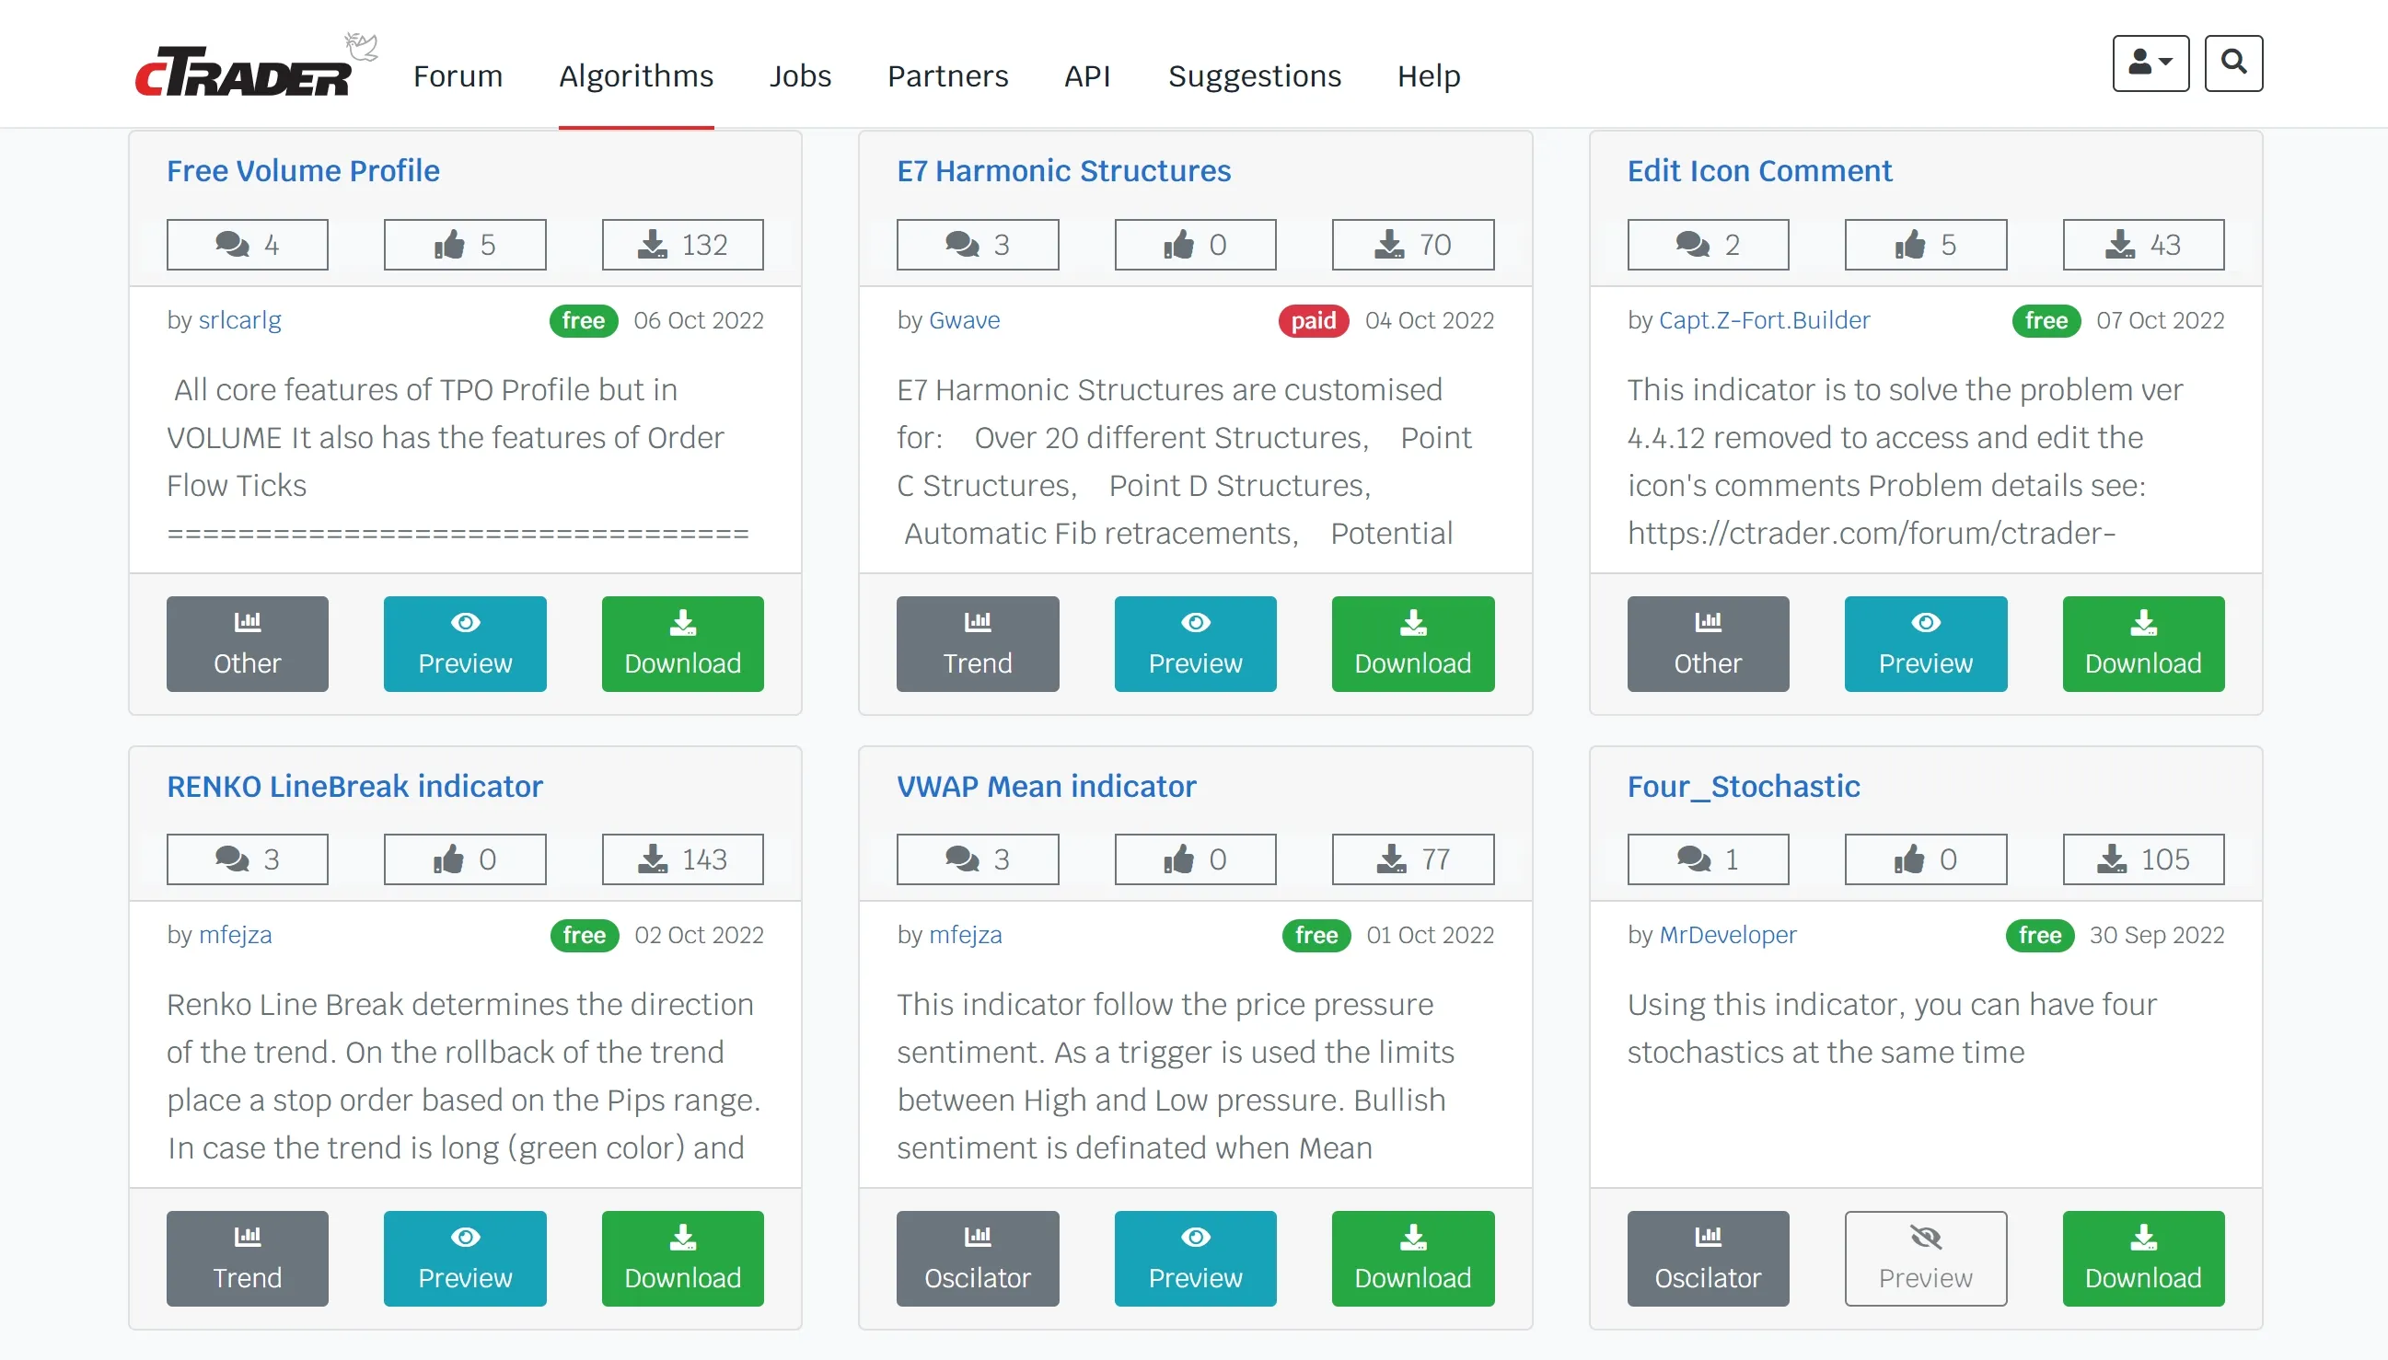2388x1360 pixels.
Task: Expand the user account dropdown
Action: pyautogui.click(x=2150, y=63)
